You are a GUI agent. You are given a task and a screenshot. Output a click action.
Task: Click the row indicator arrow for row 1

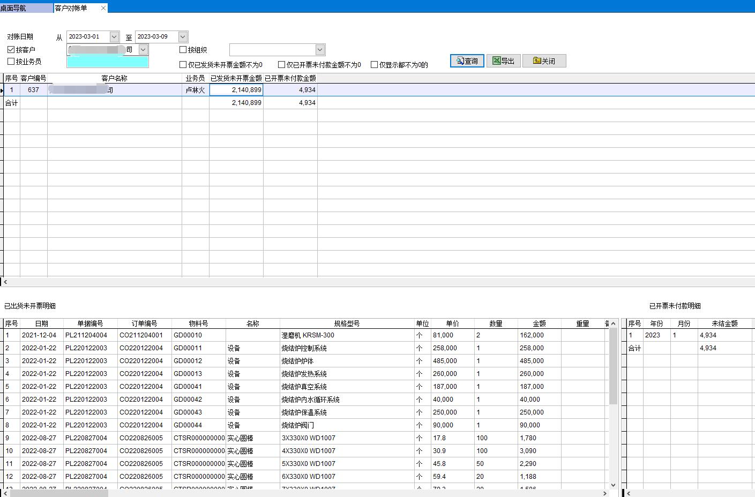(x=2, y=91)
